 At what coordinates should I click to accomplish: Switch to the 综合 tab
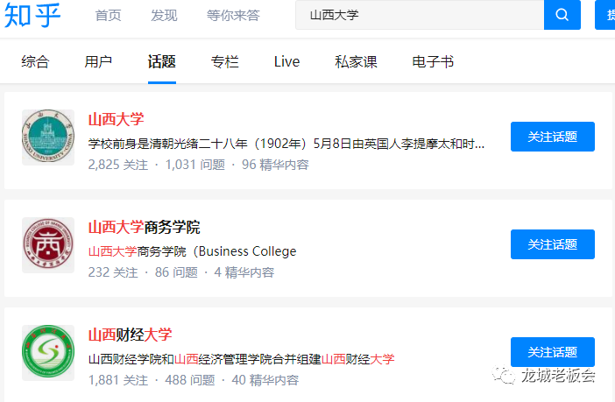pyautogui.click(x=35, y=61)
